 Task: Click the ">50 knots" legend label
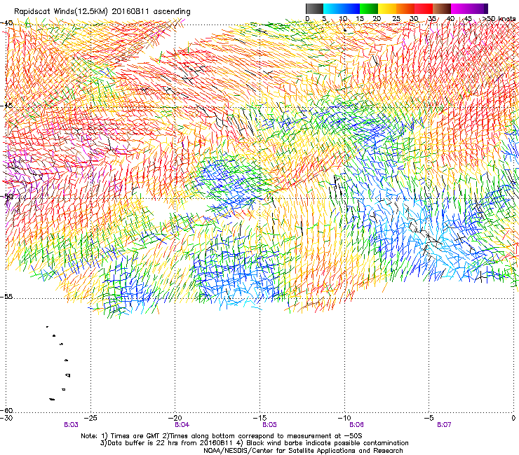coord(499,19)
